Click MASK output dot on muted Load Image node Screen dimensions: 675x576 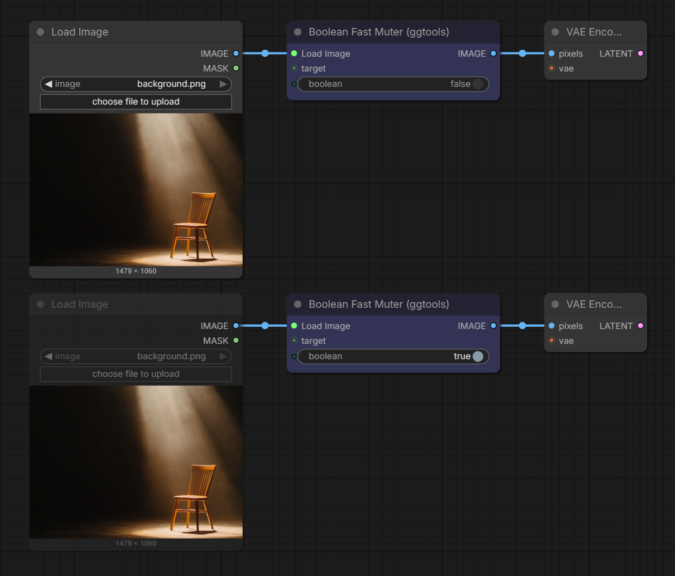coord(236,340)
